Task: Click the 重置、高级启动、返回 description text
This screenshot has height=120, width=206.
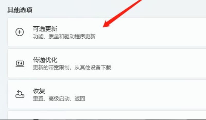Action: (x=59, y=99)
